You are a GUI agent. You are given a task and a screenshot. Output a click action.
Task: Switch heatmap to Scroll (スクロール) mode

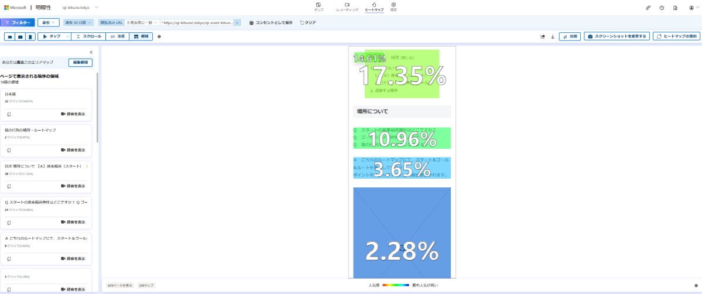click(x=88, y=36)
